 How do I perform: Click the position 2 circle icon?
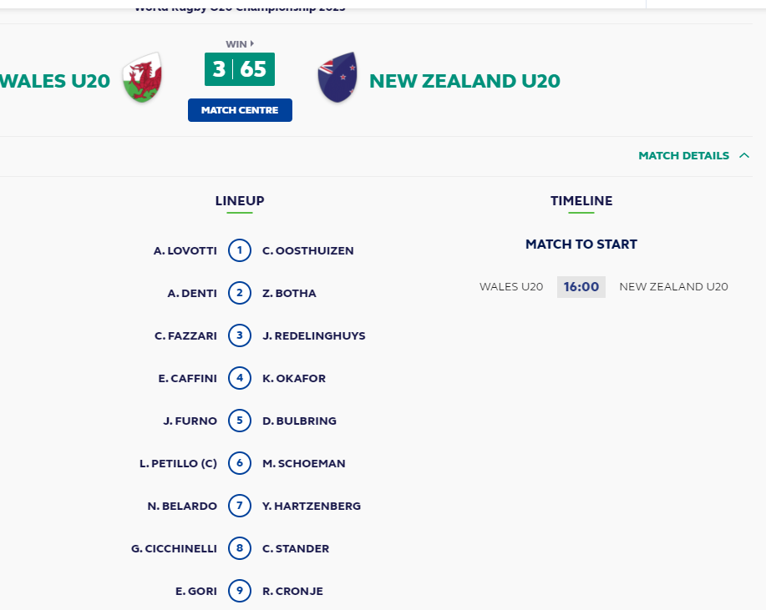tap(240, 293)
